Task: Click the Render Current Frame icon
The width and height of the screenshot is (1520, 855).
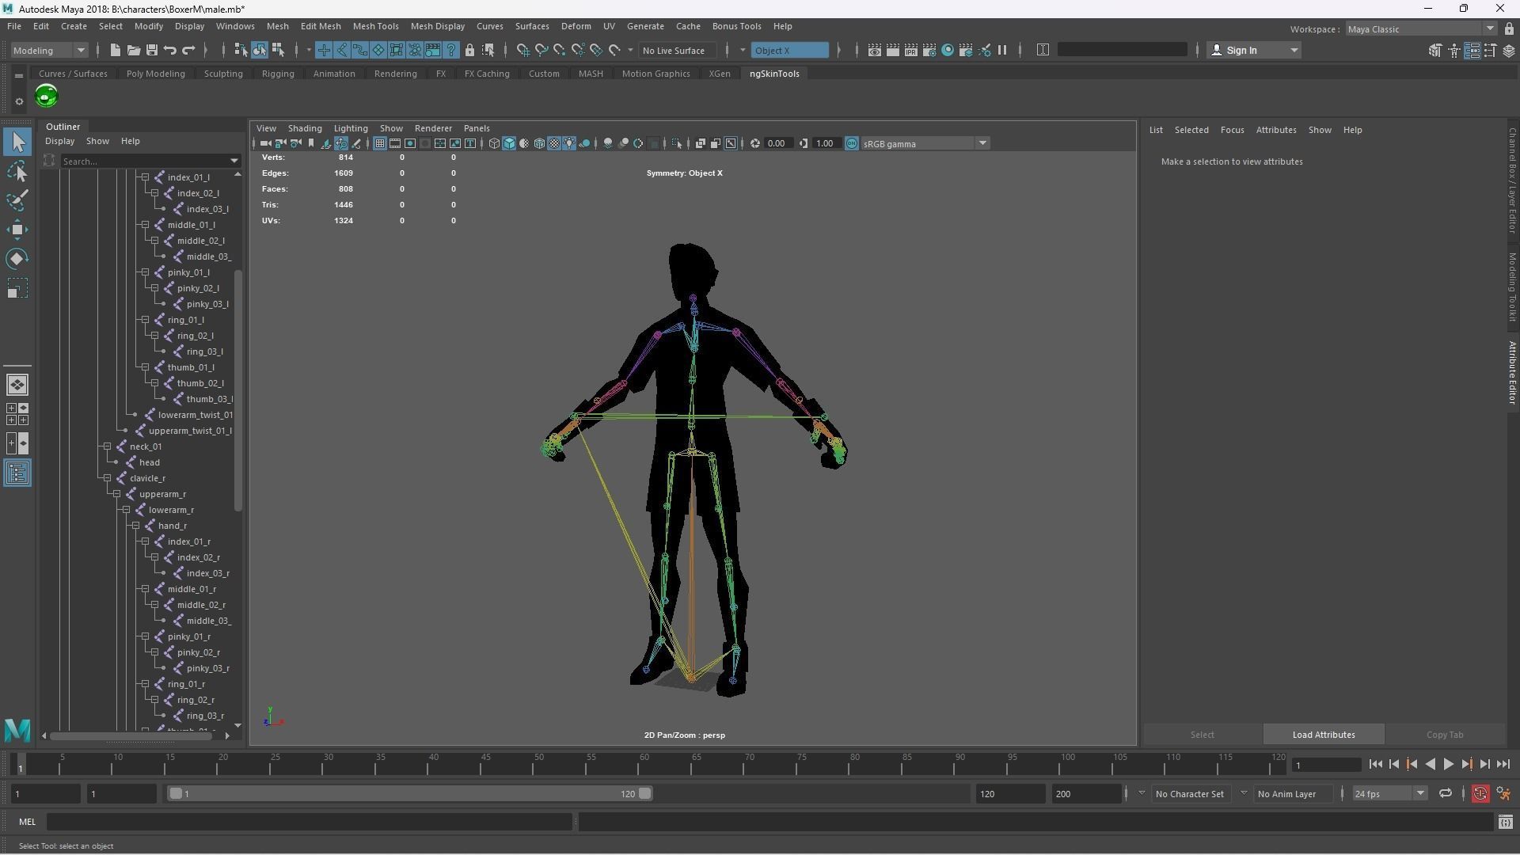Action: (x=892, y=51)
